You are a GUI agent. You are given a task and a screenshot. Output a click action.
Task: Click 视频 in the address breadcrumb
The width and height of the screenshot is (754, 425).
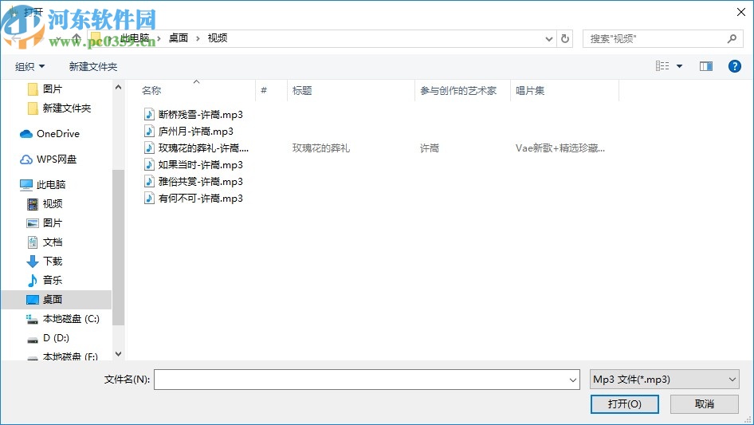(218, 38)
